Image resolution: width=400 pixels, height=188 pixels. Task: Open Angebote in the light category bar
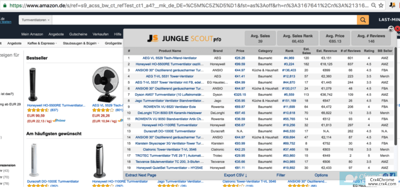pyautogui.click(x=15, y=44)
